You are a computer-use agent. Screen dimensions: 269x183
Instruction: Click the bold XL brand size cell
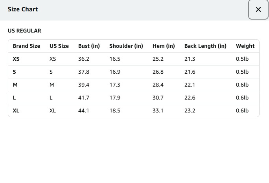click(16, 111)
